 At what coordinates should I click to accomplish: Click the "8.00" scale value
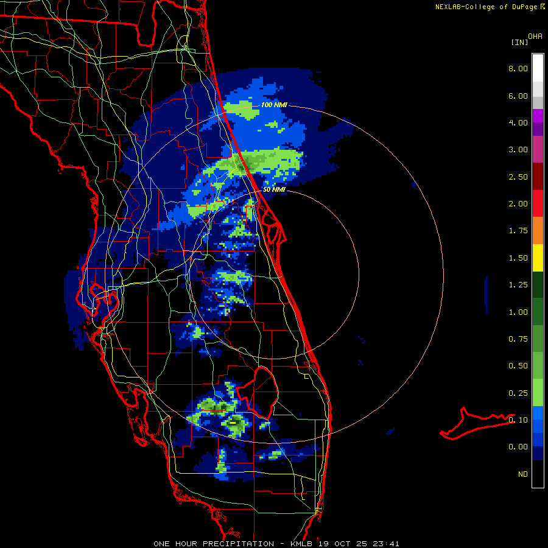pos(518,68)
